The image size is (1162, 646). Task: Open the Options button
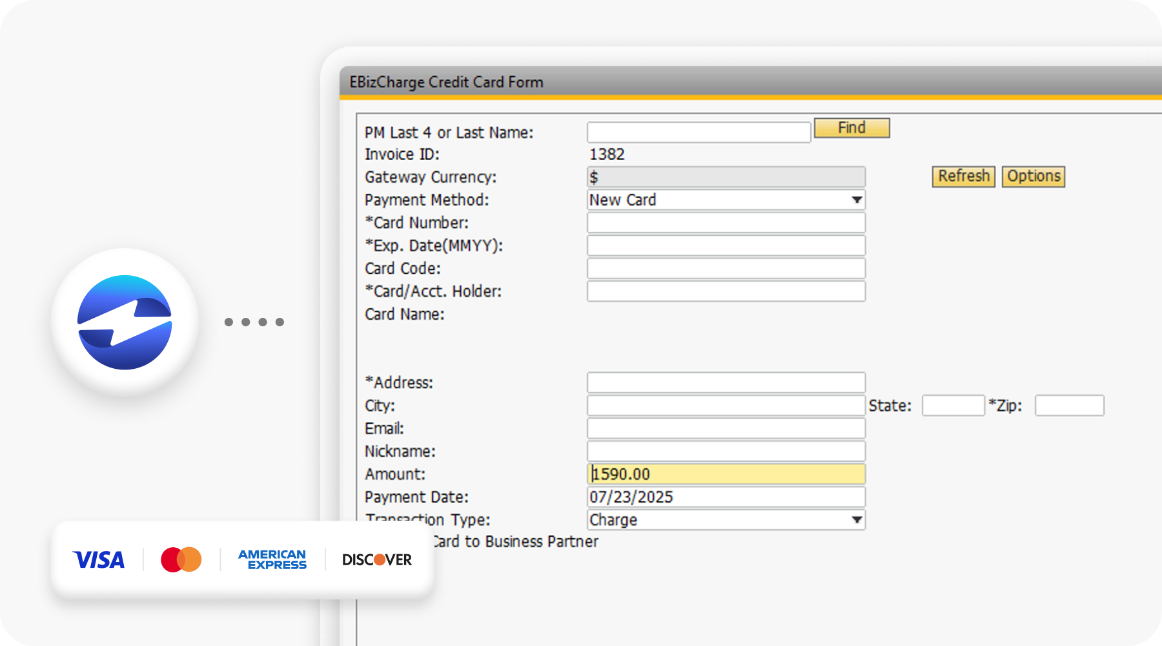pyautogui.click(x=1033, y=176)
